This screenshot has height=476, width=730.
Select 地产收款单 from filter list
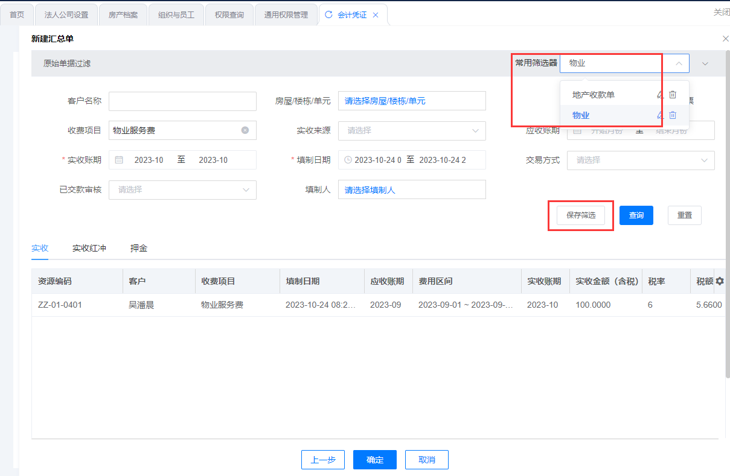(x=594, y=95)
